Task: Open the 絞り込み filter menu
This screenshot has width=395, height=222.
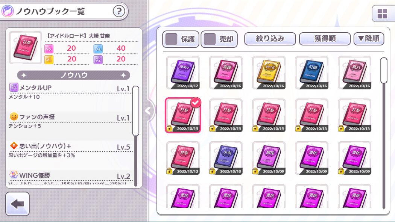Action: [x=270, y=39]
